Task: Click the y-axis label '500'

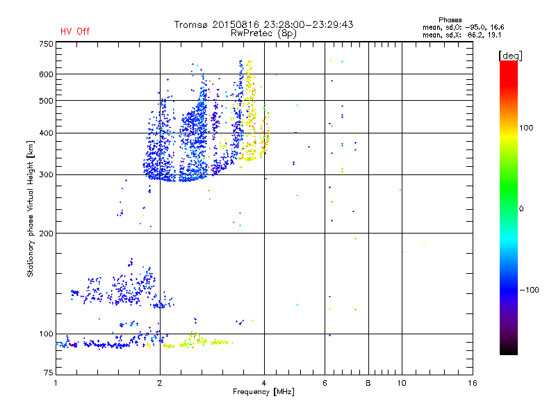Action: pyautogui.click(x=46, y=101)
